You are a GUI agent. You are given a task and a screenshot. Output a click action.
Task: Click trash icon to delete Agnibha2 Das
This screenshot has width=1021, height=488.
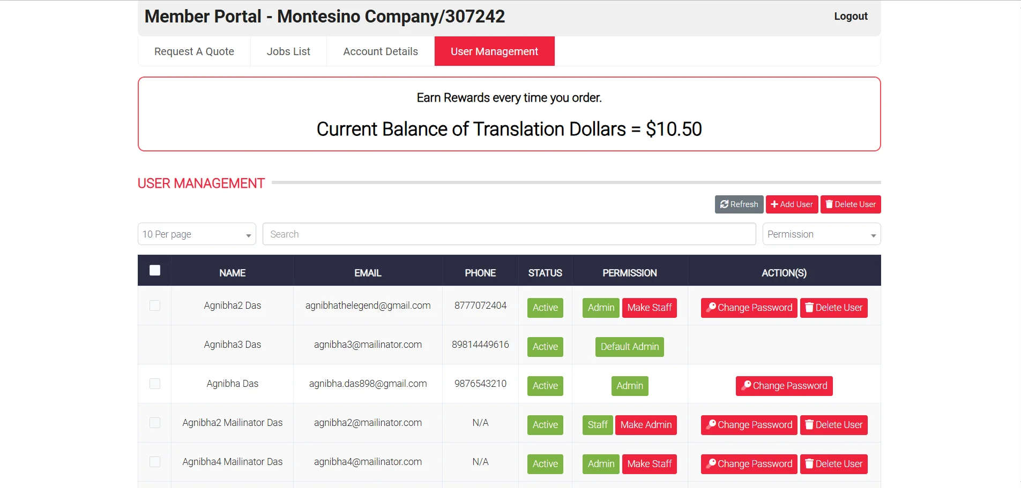click(809, 308)
